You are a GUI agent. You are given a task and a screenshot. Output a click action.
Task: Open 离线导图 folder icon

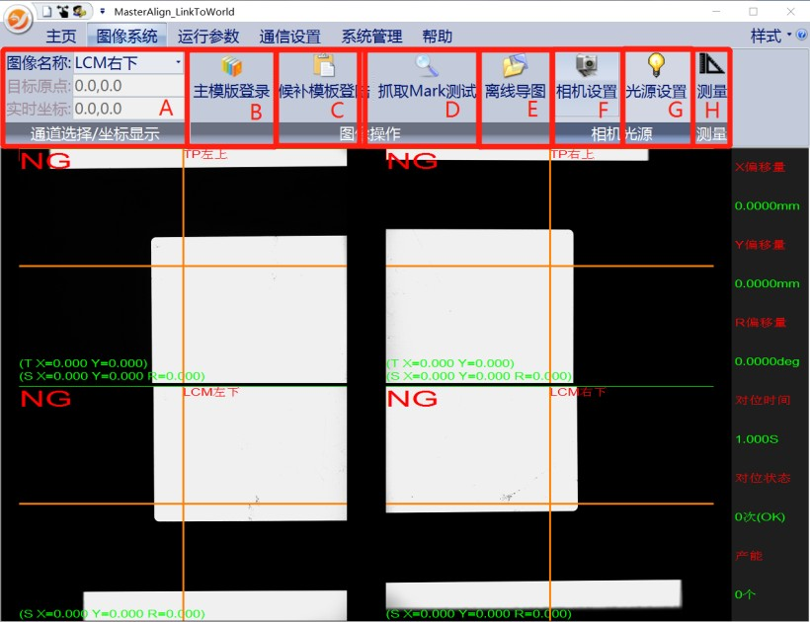coord(515,68)
